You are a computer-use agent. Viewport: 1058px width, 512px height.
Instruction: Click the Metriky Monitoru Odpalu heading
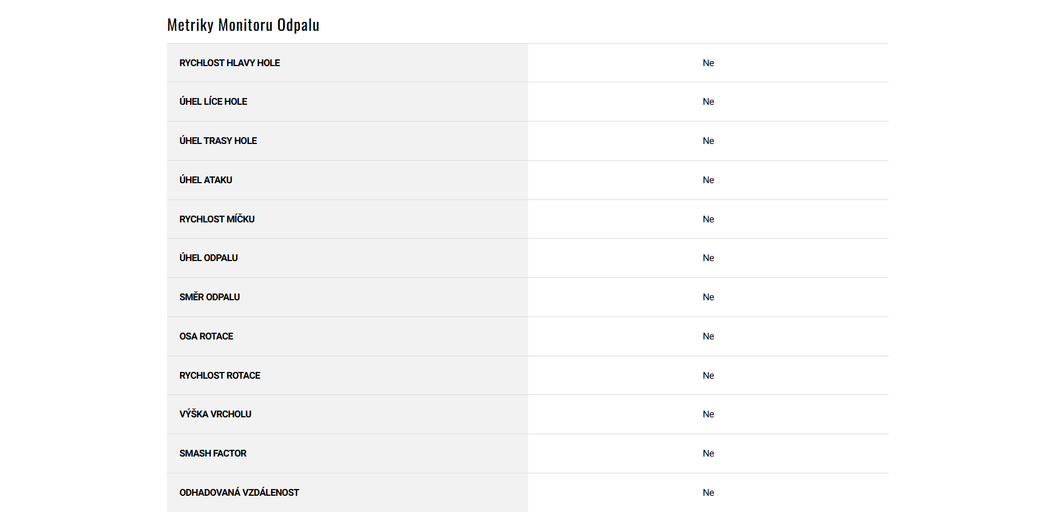pos(243,25)
